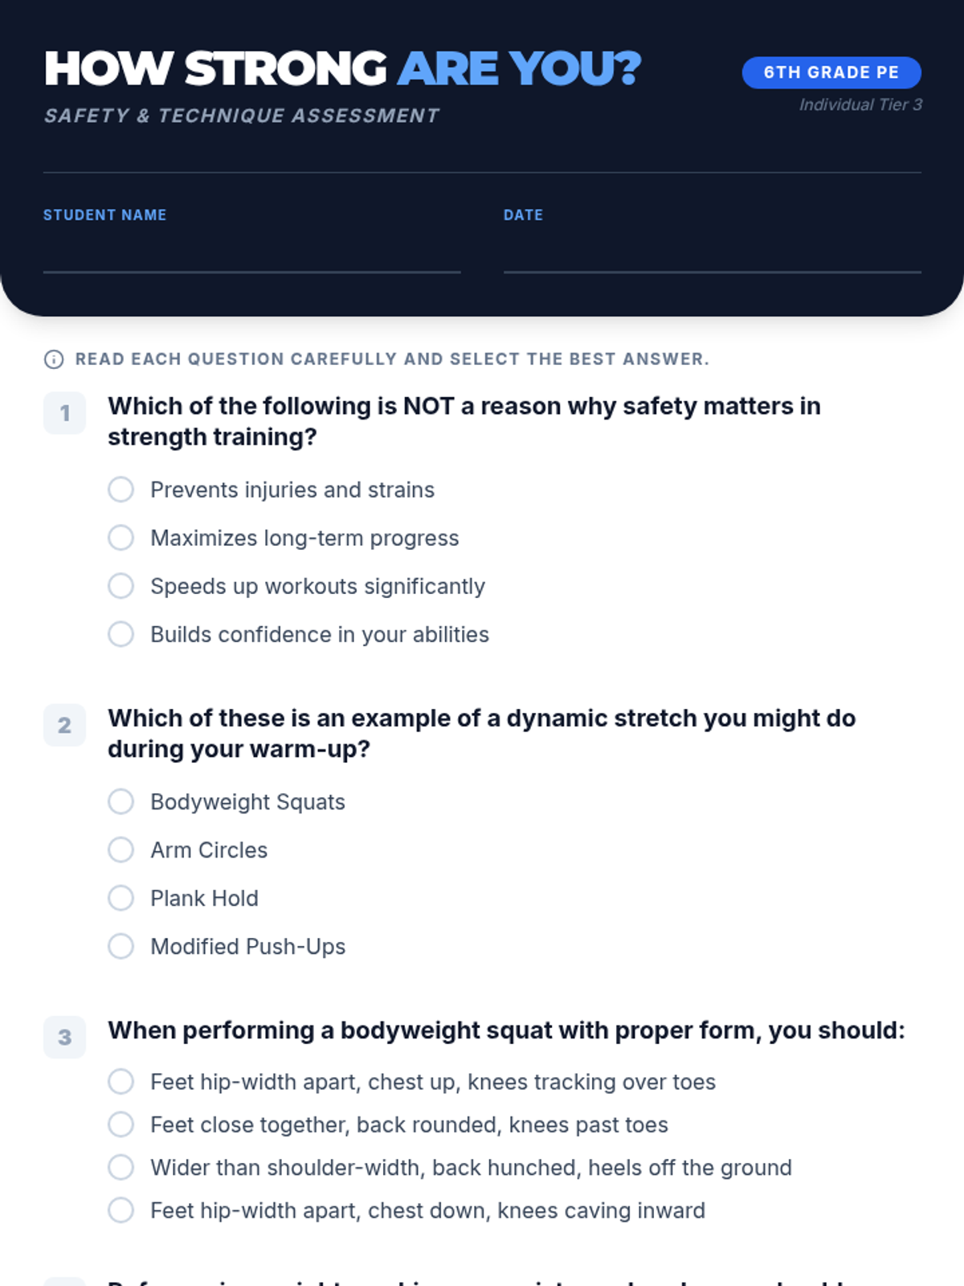Click the Student Name input line
This screenshot has width=964, height=1286.
click(252, 256)
